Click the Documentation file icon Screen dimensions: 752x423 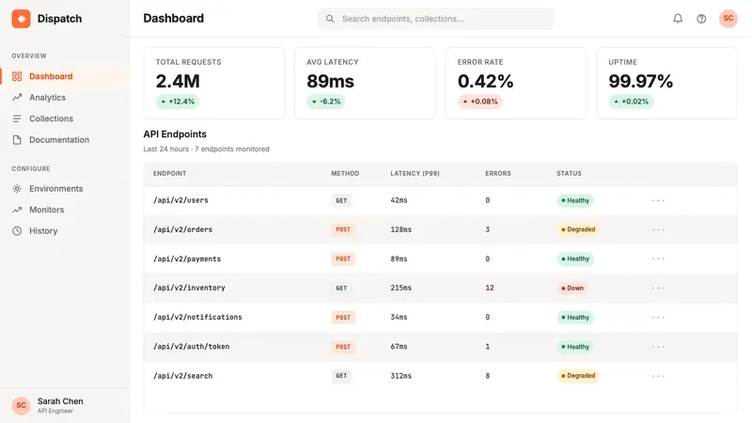[x=17, y=139]
